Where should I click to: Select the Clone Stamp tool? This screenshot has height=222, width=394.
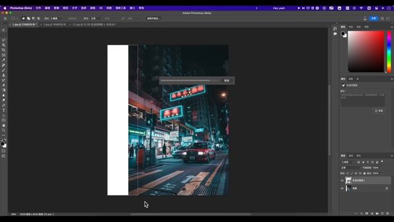tap(4, 75)
